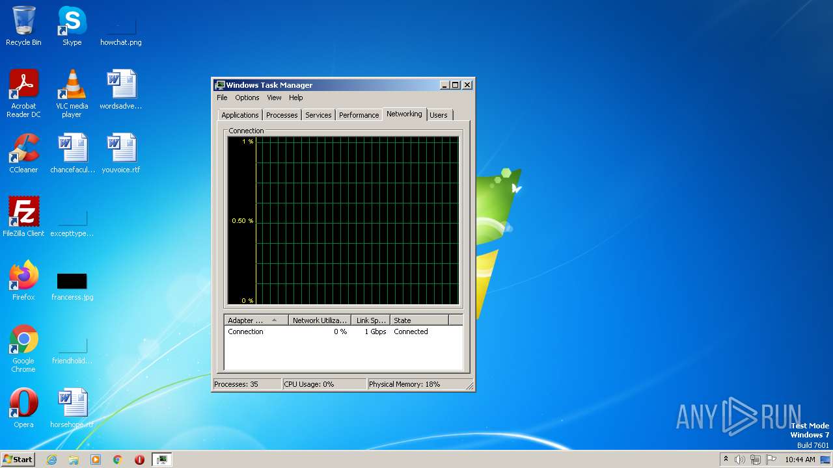Viewport: 833px width, 468px height.
Task: Show hidden tray icons arrow
Action: point(726,460)
